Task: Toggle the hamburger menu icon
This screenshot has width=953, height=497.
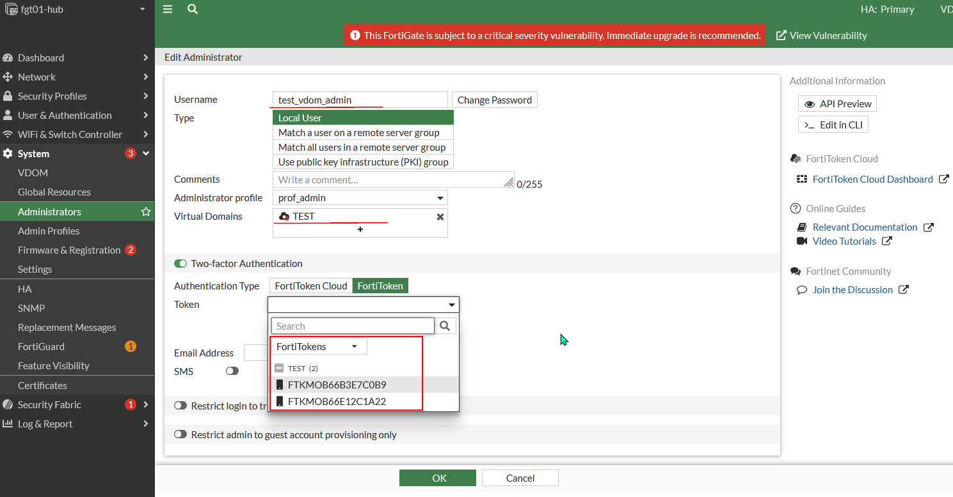Action: coord(168,9)
